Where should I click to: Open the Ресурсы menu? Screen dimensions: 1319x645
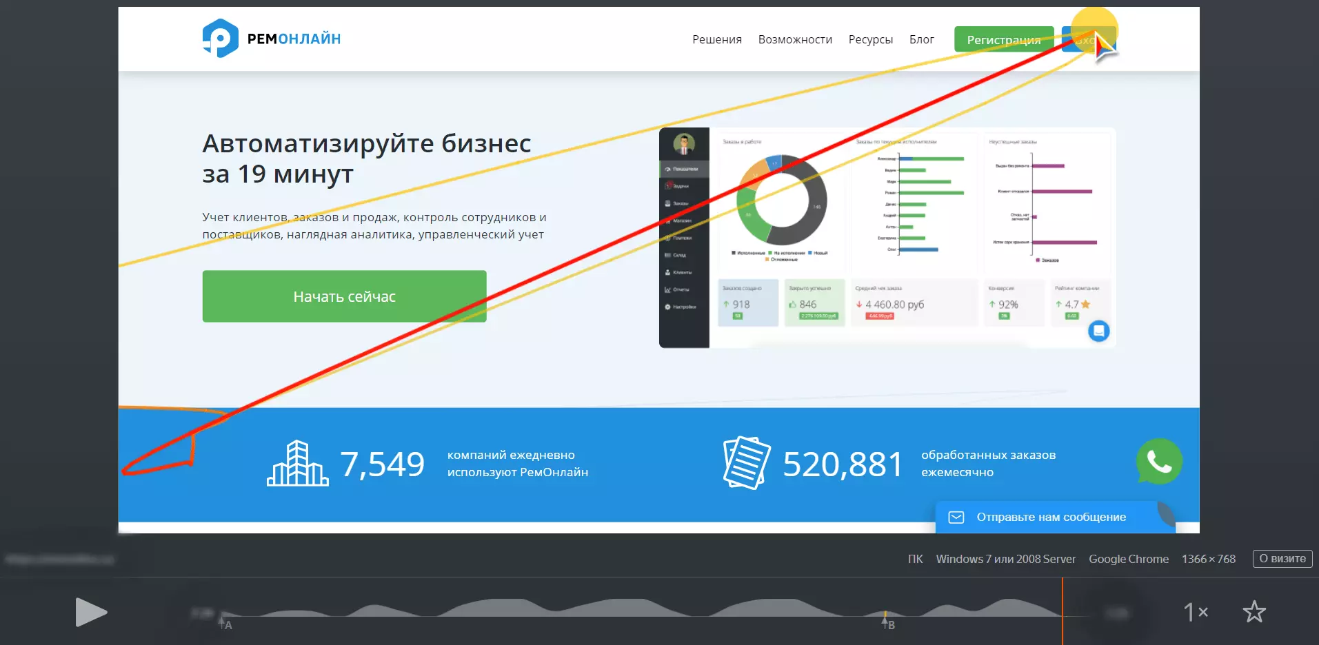pos(871,40)
